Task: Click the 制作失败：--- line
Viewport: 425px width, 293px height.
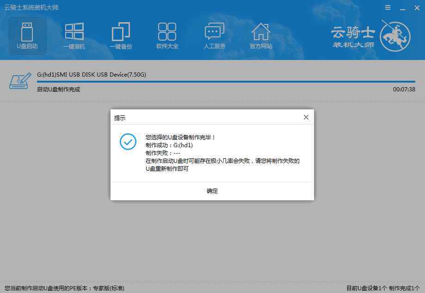Action: [x=163, y=153]
